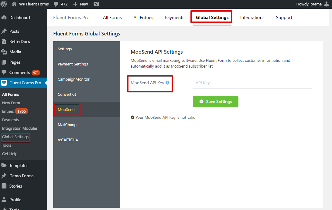The width and height of the screenshot is (332, 210).
Task: Open Demo Forms in sidebar
Action: 21,176
